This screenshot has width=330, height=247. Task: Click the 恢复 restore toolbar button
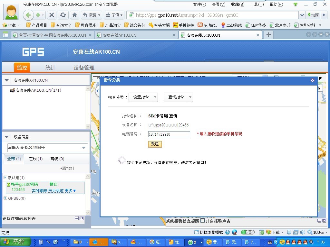[91, 15]
